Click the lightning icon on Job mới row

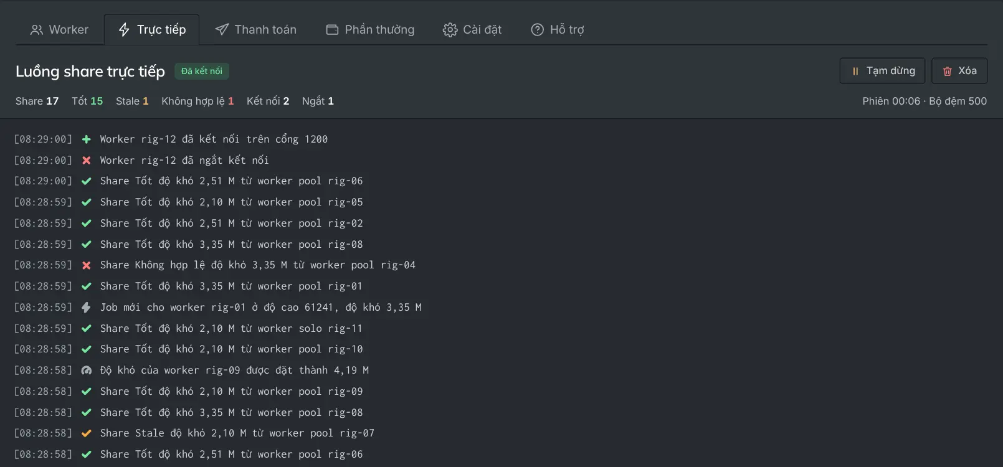tap(87, 308)
